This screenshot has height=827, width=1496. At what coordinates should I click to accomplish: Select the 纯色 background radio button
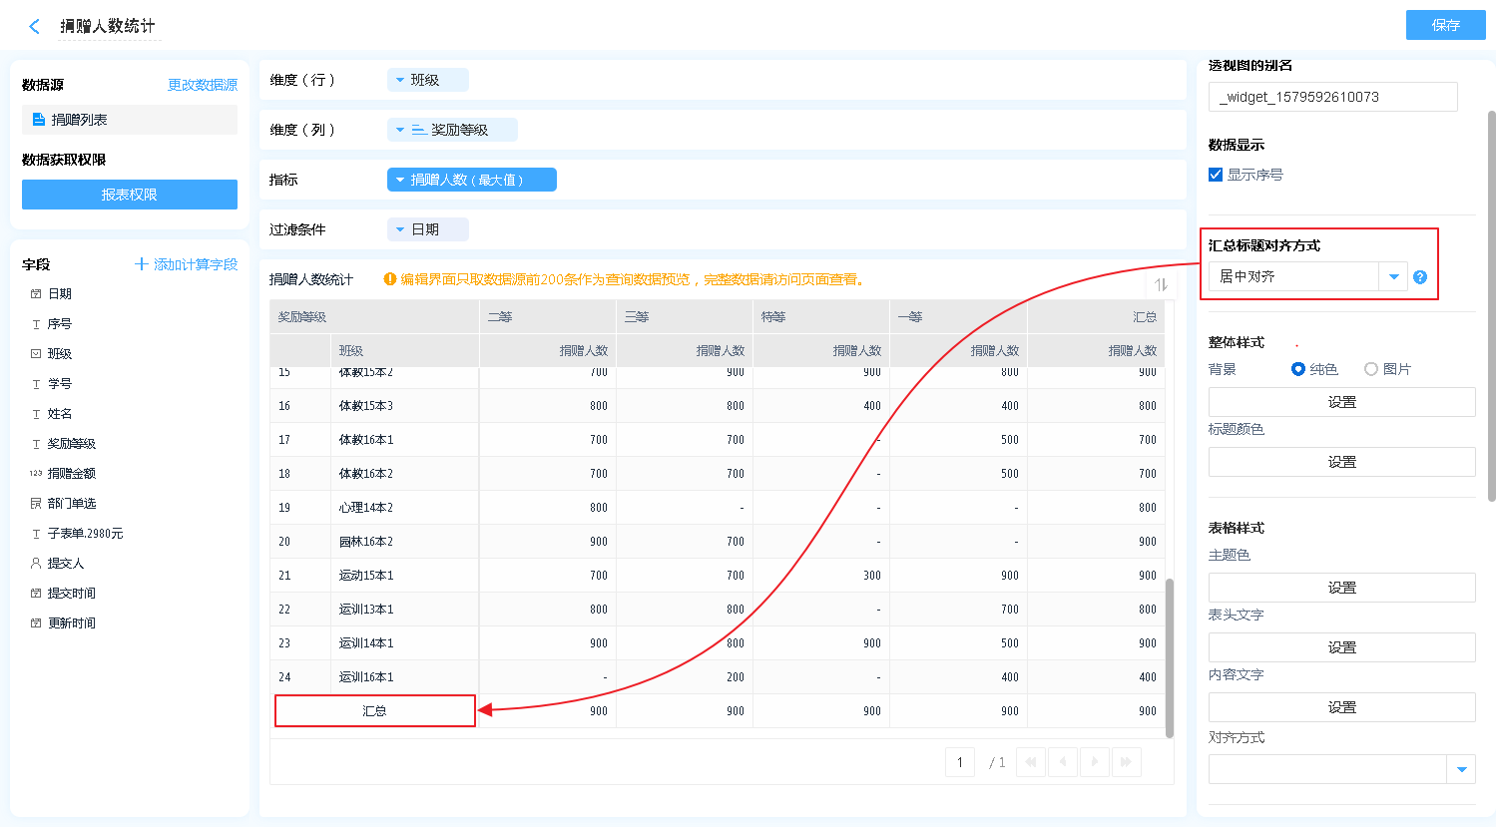tap(1298, 369)
